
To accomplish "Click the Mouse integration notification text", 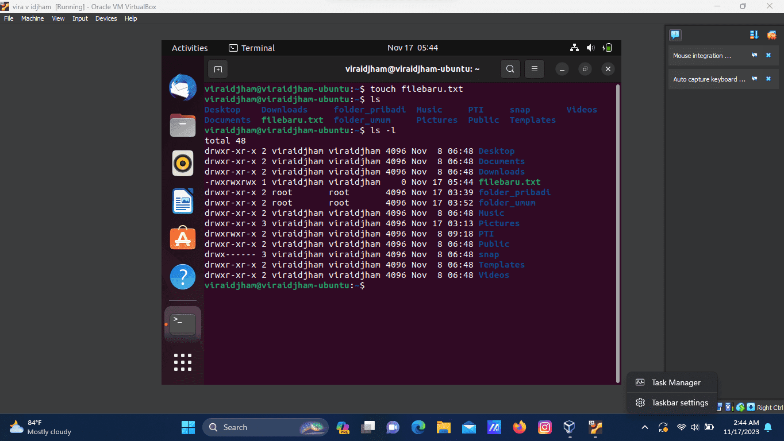I will pyautogui.click(x=702, y=56).
